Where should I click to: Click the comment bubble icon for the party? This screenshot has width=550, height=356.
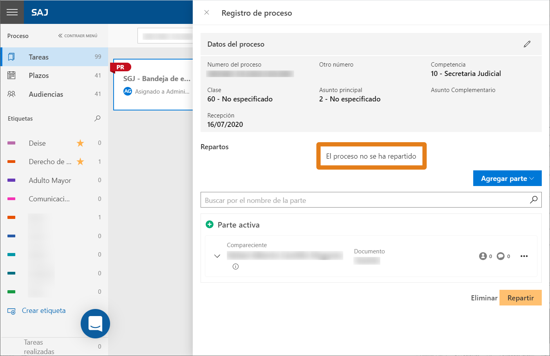tap(501, 256)
